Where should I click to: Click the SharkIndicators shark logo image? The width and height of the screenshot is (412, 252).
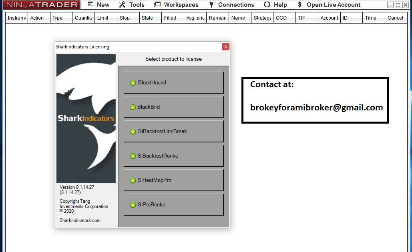click(86, 118)
